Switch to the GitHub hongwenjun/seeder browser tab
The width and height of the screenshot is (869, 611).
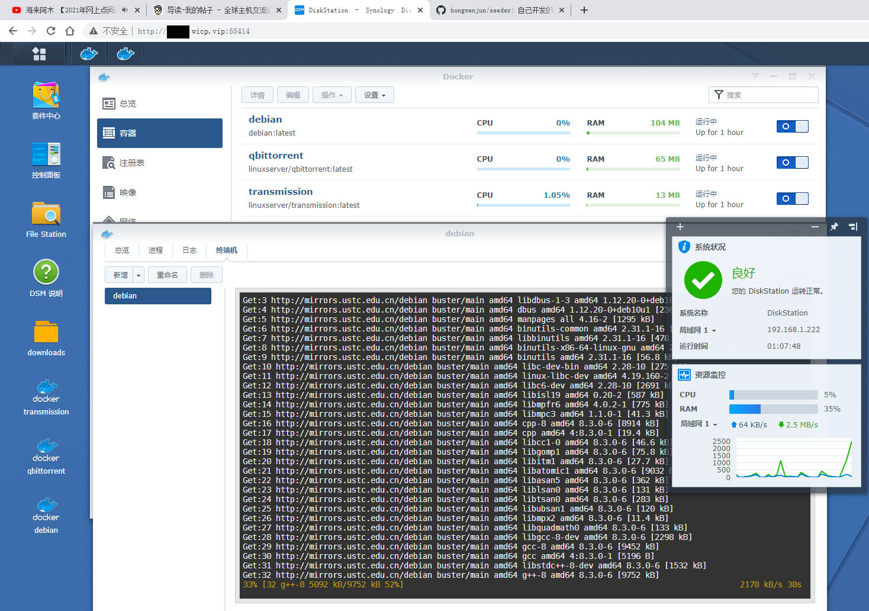click(x=501, y=10)
